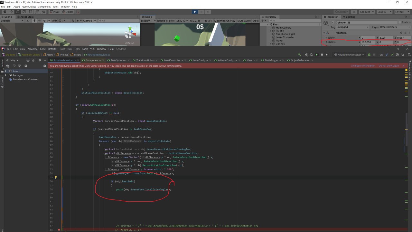The width and height of the screenshot is (412, 232).
Task: Click the Rotation X field showing 102.855
Action: [368, 42]
